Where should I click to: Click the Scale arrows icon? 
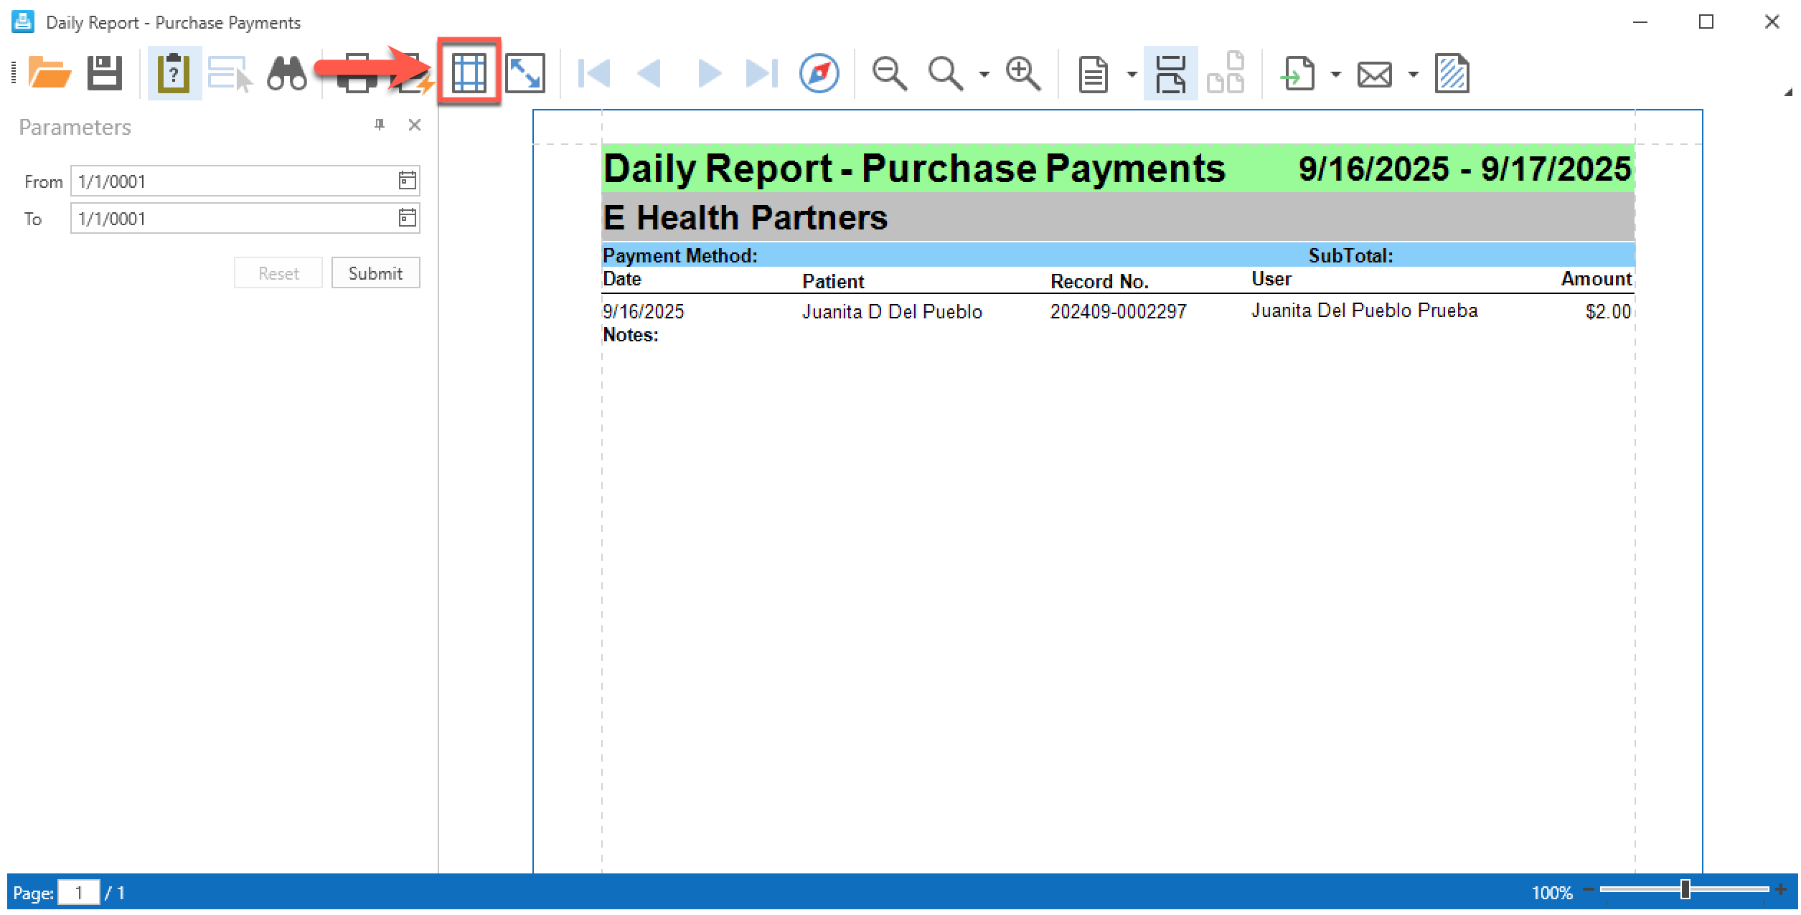525,73
